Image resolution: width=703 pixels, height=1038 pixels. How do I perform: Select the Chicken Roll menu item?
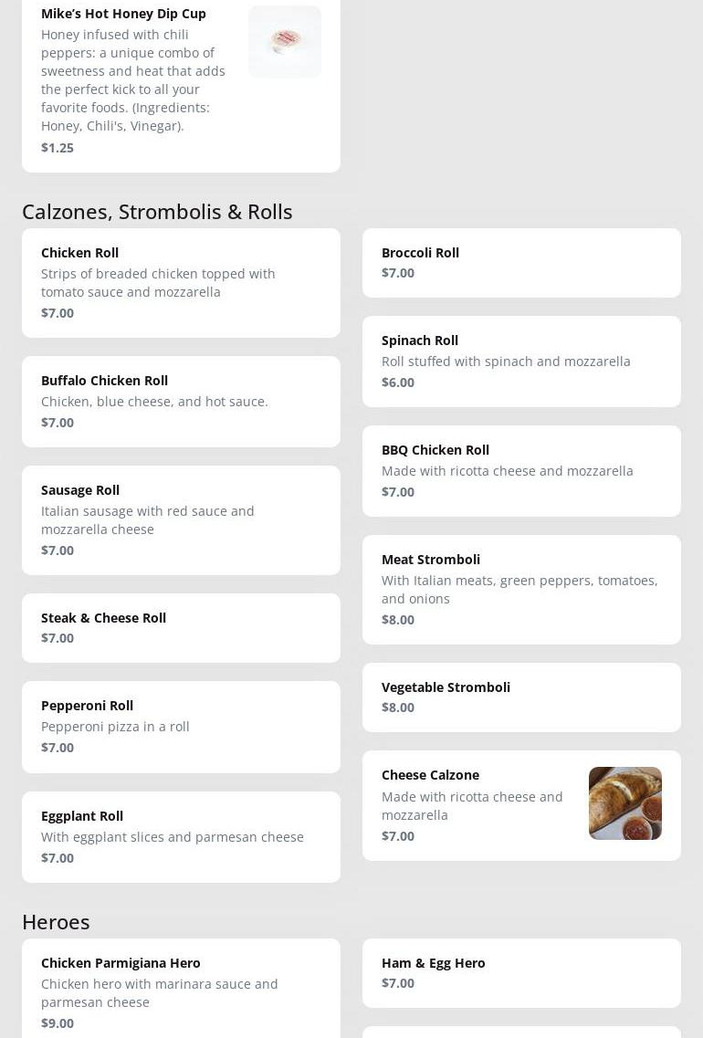pyautogui.click(x=181, y=282)
